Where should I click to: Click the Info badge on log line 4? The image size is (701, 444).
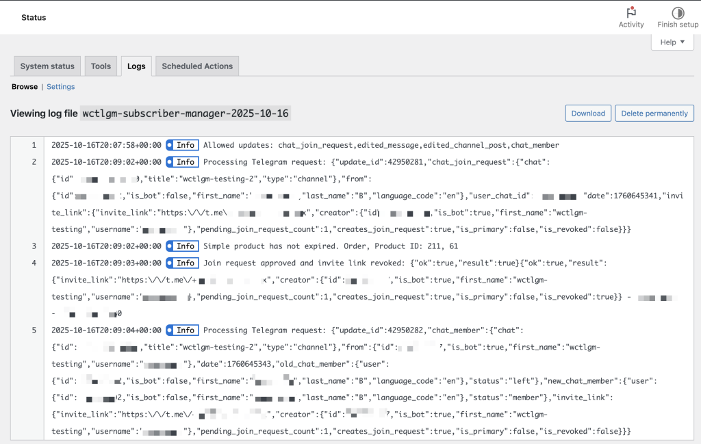182,263
